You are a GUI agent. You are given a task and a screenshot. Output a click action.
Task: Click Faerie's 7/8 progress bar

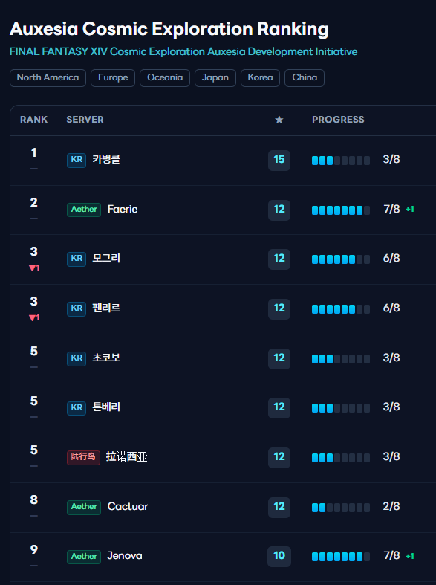coord(341,210)
